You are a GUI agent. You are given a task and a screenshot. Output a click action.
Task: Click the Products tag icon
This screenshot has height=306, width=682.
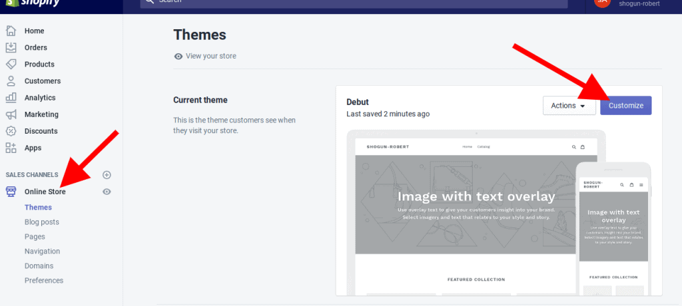pyautogui.click(x=11, y=64)
